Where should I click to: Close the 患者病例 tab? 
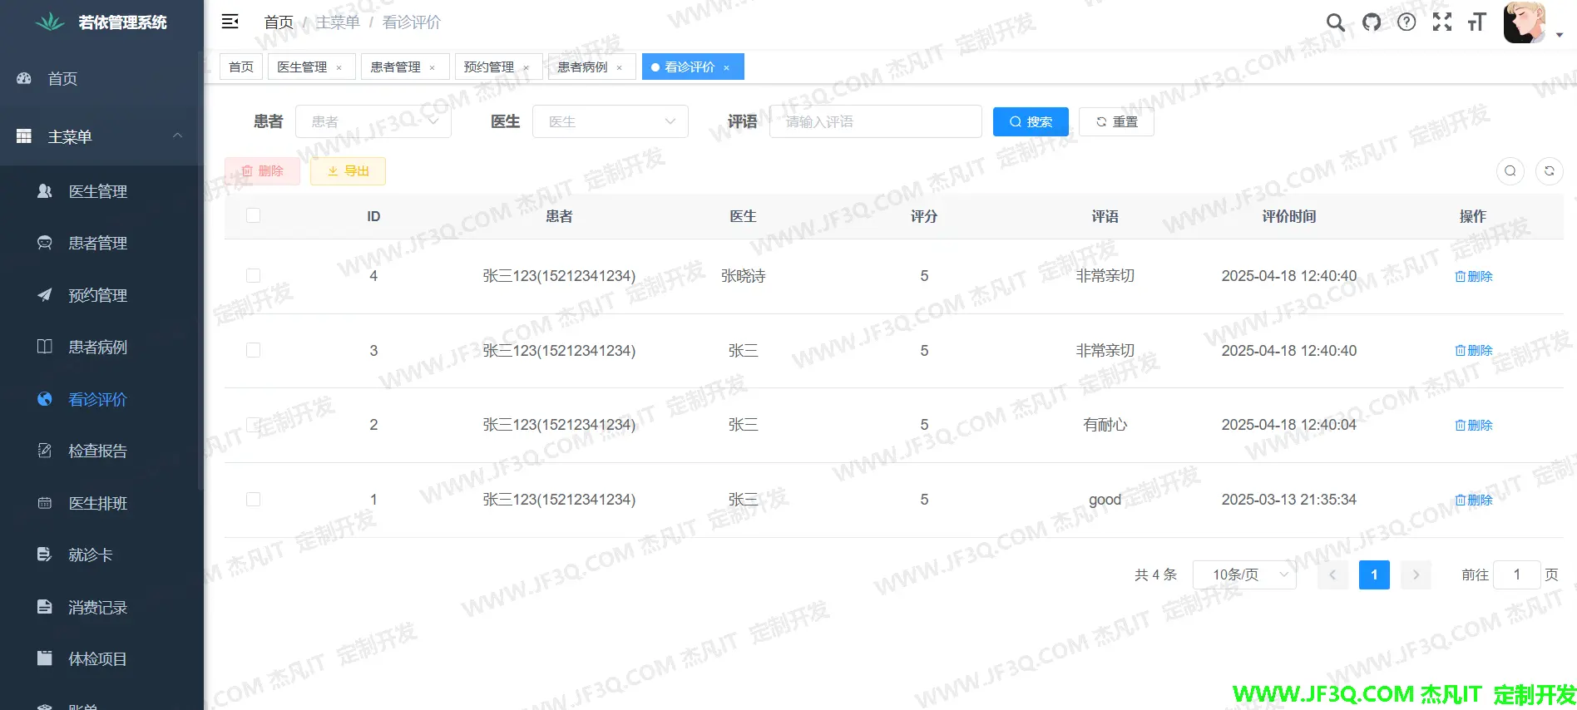point(620,67)
